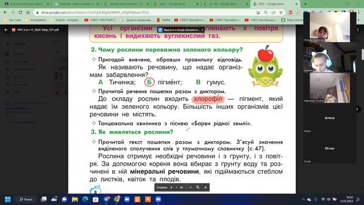Expand the video call participants panel arrow
This screenshot has height=205, width=364.
pos(357,109)
